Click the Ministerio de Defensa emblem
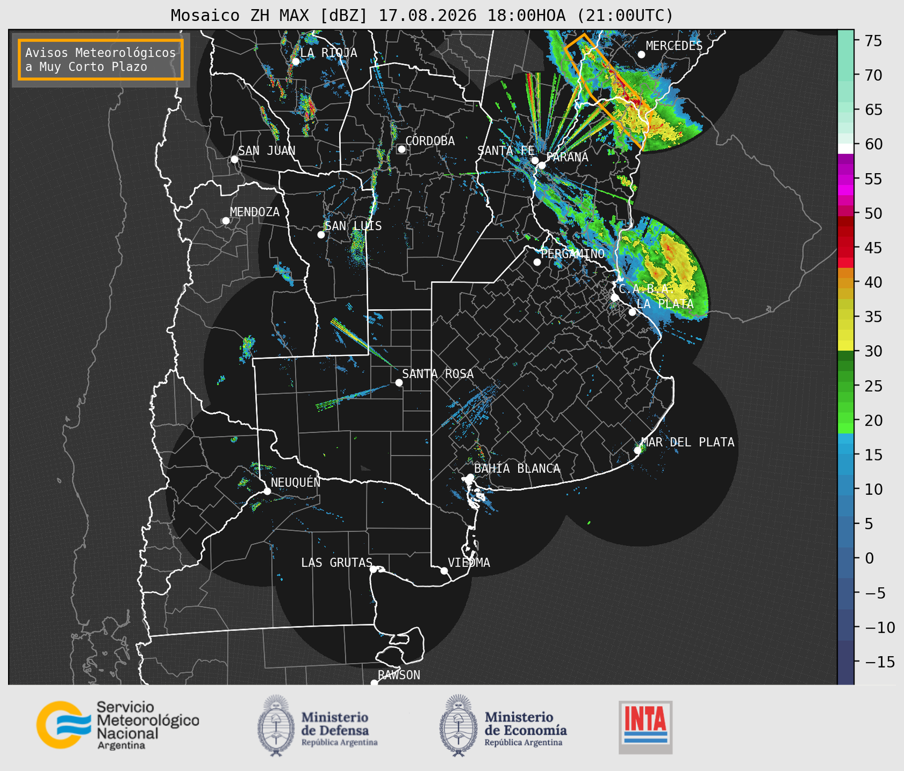This screenshot has width=904, height=771. tap(276, 725)
